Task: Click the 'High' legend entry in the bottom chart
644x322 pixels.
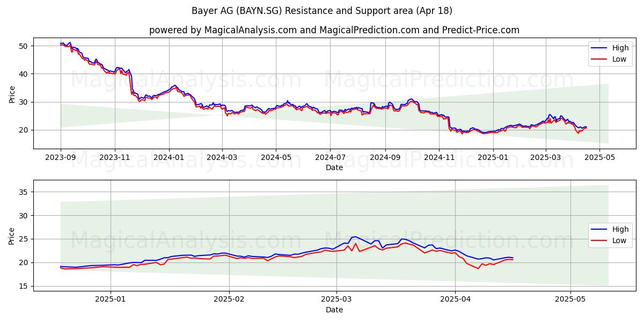Action: 620,229
